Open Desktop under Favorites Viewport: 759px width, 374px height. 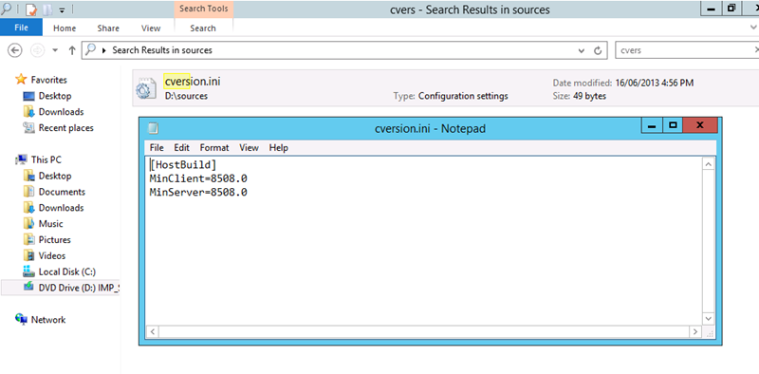tap(55, 96)
